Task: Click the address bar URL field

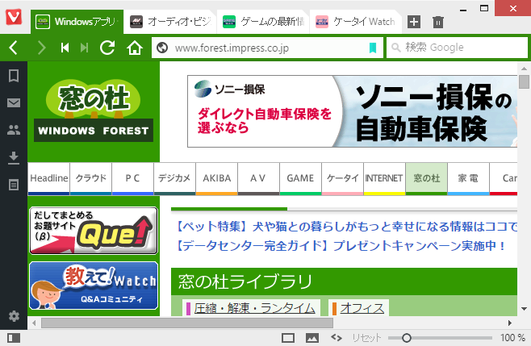Action: click(267, 48)
